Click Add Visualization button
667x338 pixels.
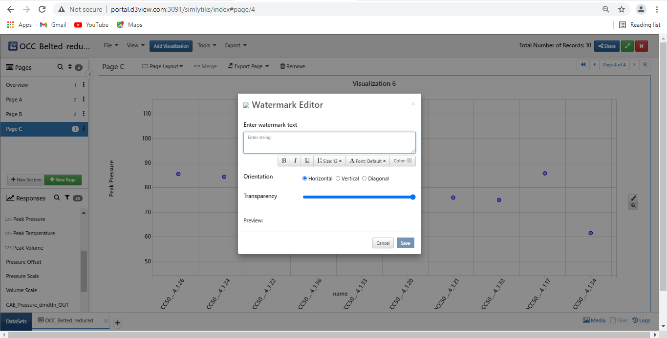171,46
